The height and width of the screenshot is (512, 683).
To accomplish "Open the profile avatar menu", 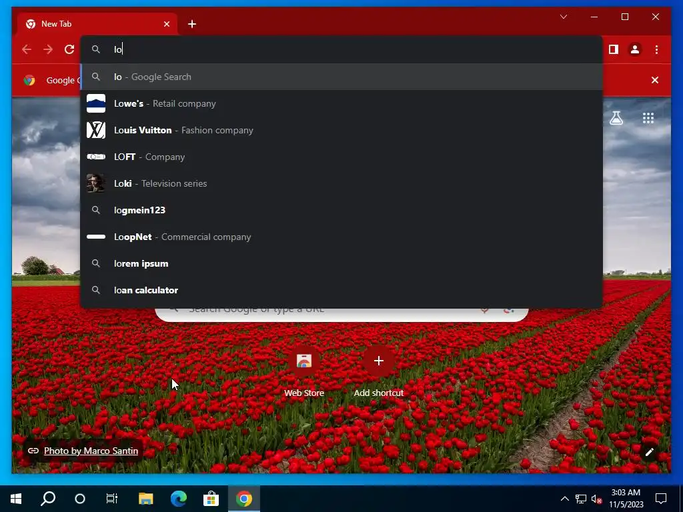I will tap(635, 49).
